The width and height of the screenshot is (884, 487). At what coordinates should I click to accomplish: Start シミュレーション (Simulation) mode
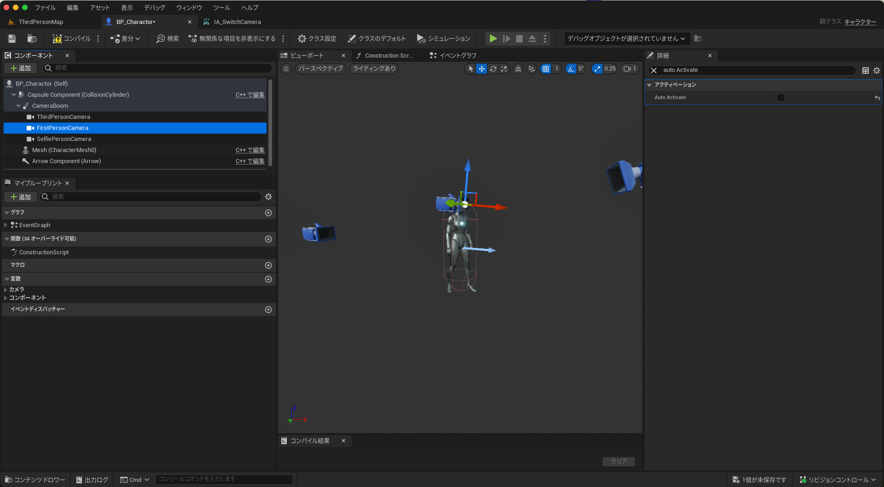[443, 39]
